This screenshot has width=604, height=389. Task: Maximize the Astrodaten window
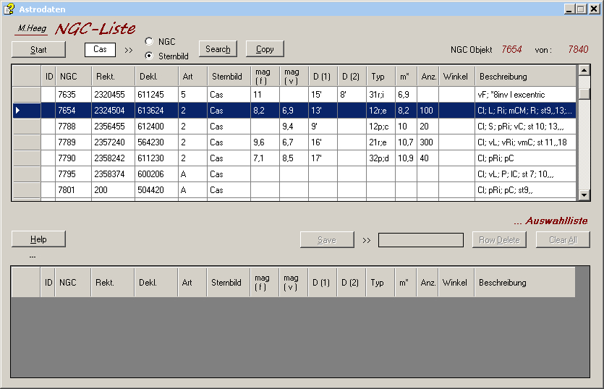581,9
